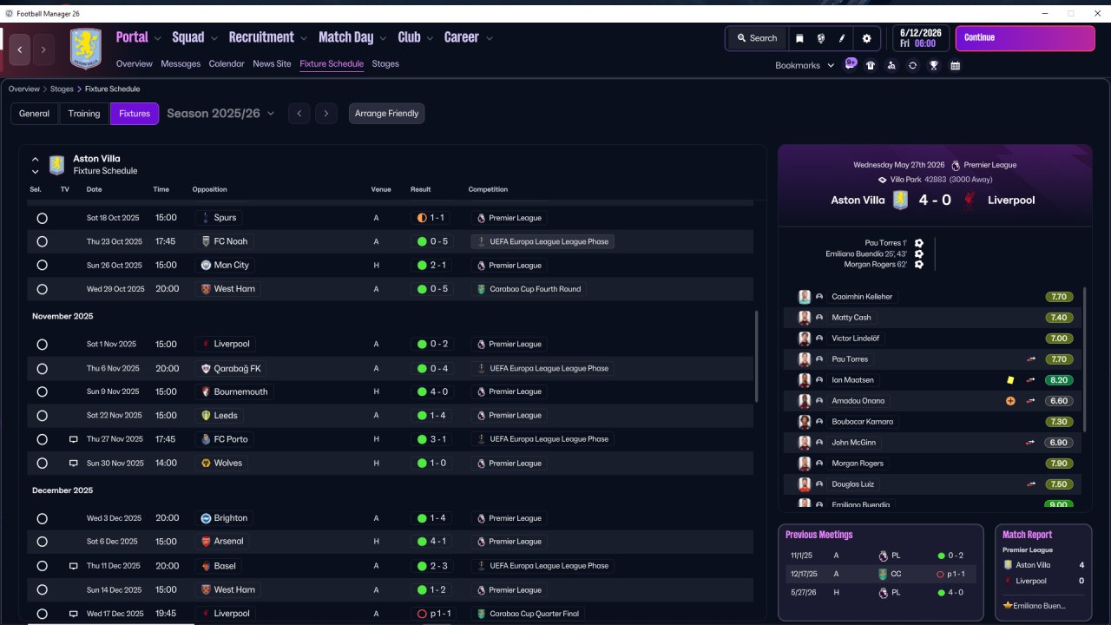Image resolution: width=1111 pixels, height=625 pixels.
Task: Open the 9+ messages inbox icon
Action: point(851,64)
